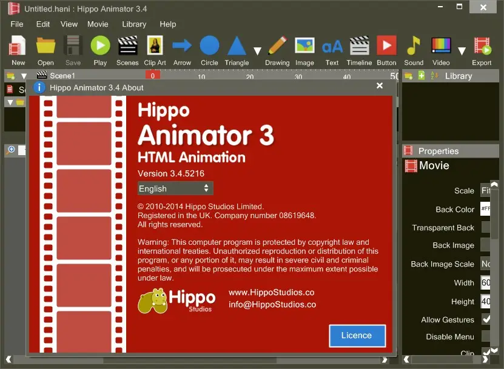Click the Licence button
This screenshot has height=369, width=504.
pyautogui.click(x=357, y=336)
